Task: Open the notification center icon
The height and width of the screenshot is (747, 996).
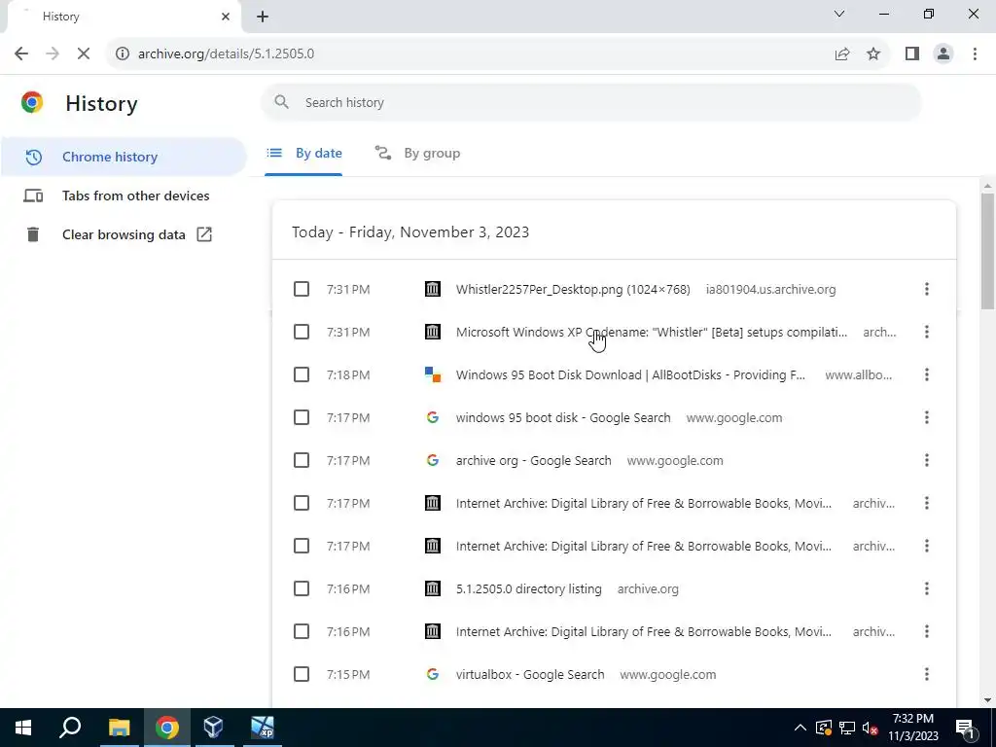Action: click(965, 728)
